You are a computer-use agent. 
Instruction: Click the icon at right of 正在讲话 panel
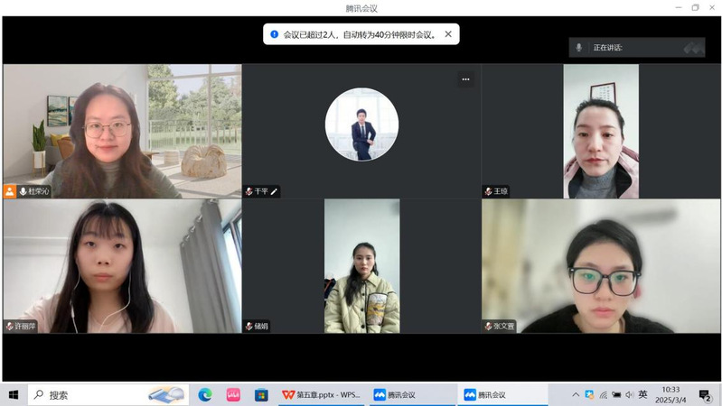click(x=693, y=48)
